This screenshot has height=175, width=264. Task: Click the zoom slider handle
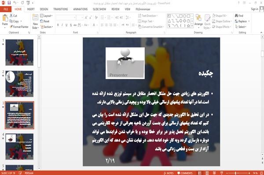tap(235, 173)
